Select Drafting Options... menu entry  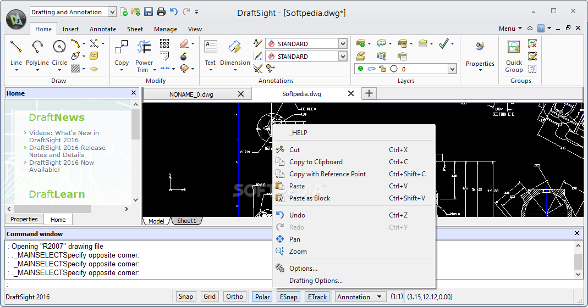pyautogui.click(x=354, y=281)
